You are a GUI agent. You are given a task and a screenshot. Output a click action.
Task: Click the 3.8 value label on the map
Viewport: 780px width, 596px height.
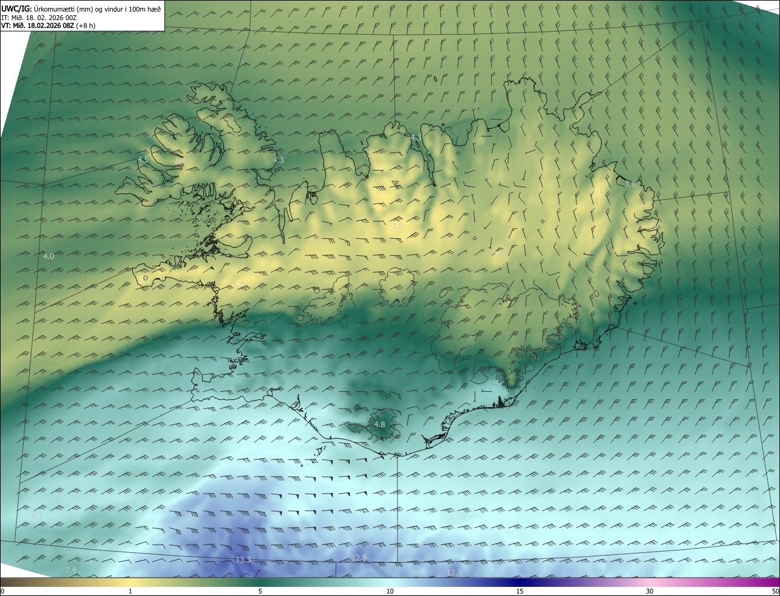point(631,184)
